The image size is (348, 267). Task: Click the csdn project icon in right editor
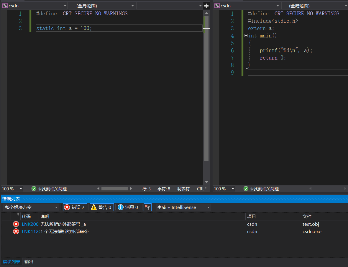coord(217,6)
